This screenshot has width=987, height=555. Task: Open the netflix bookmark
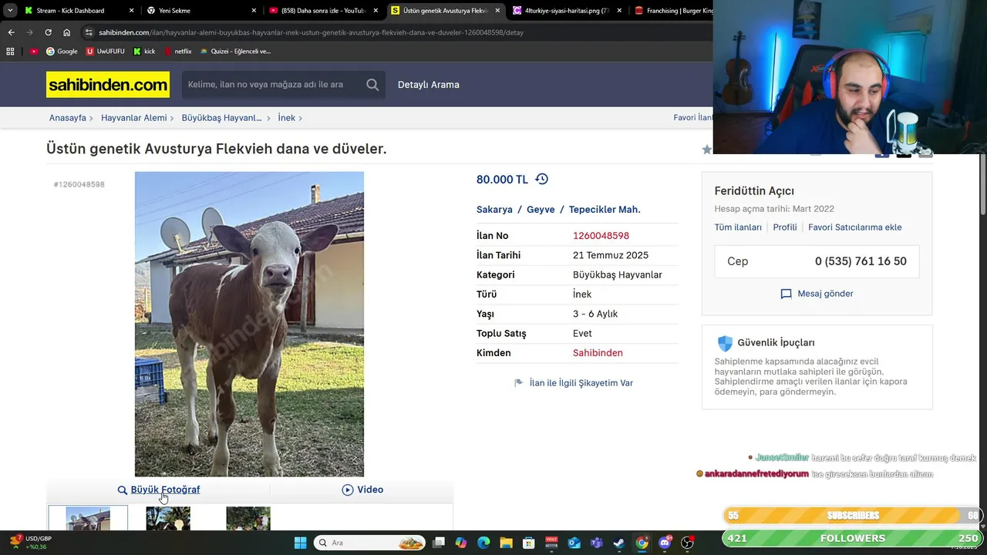(177, 52)
